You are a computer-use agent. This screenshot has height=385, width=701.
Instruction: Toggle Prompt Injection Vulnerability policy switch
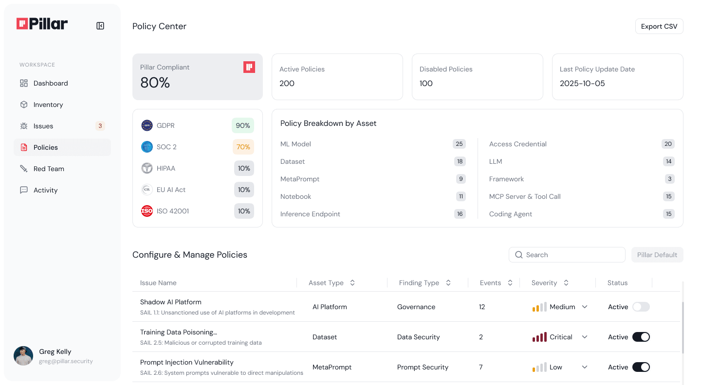click(x=641, y=367)
